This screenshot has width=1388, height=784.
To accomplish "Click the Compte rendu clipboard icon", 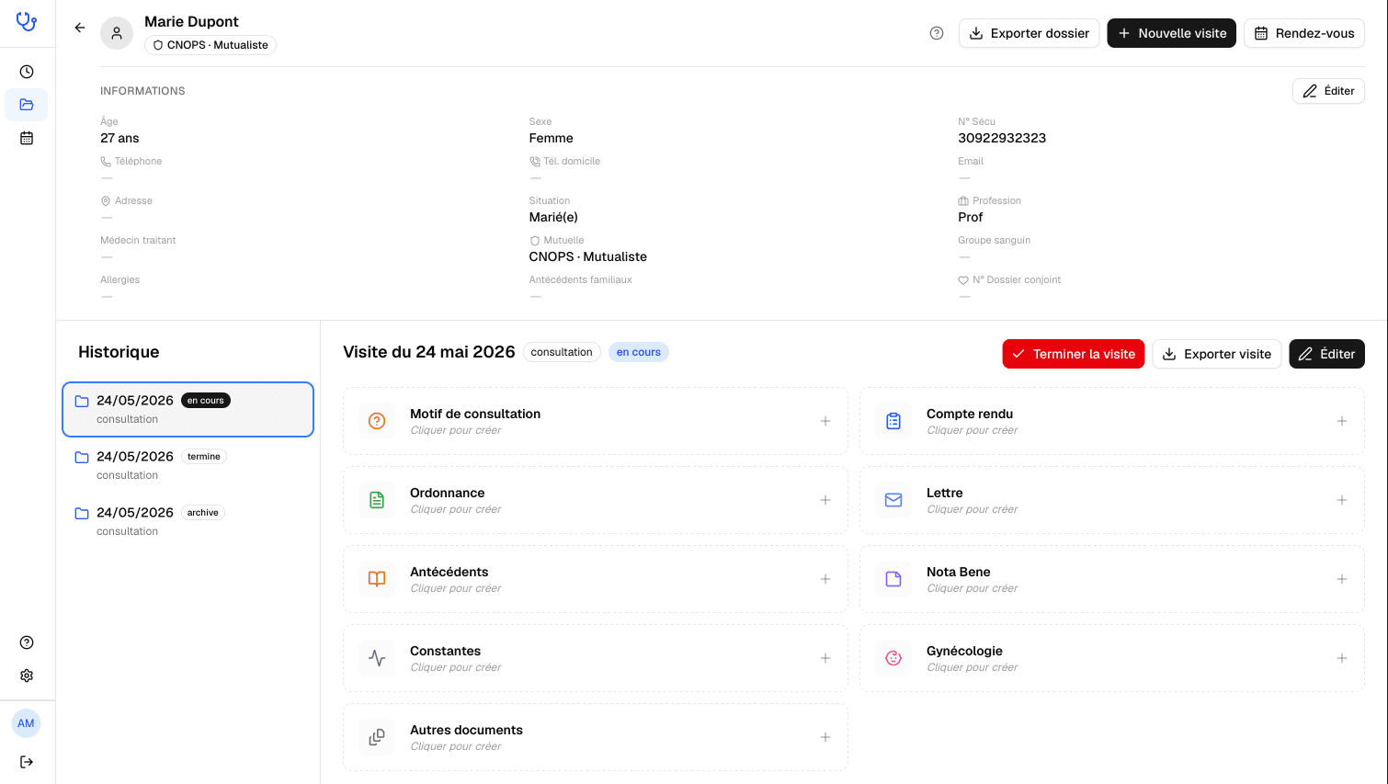I will 893,421.
